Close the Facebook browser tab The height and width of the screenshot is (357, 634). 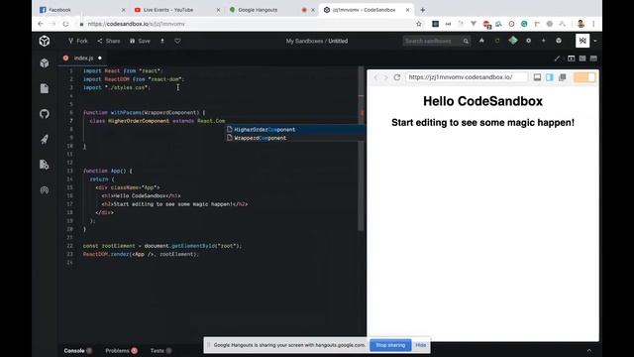pos(123,10)
